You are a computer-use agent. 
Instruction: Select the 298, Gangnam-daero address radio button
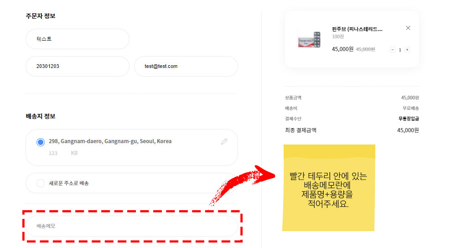41,142
